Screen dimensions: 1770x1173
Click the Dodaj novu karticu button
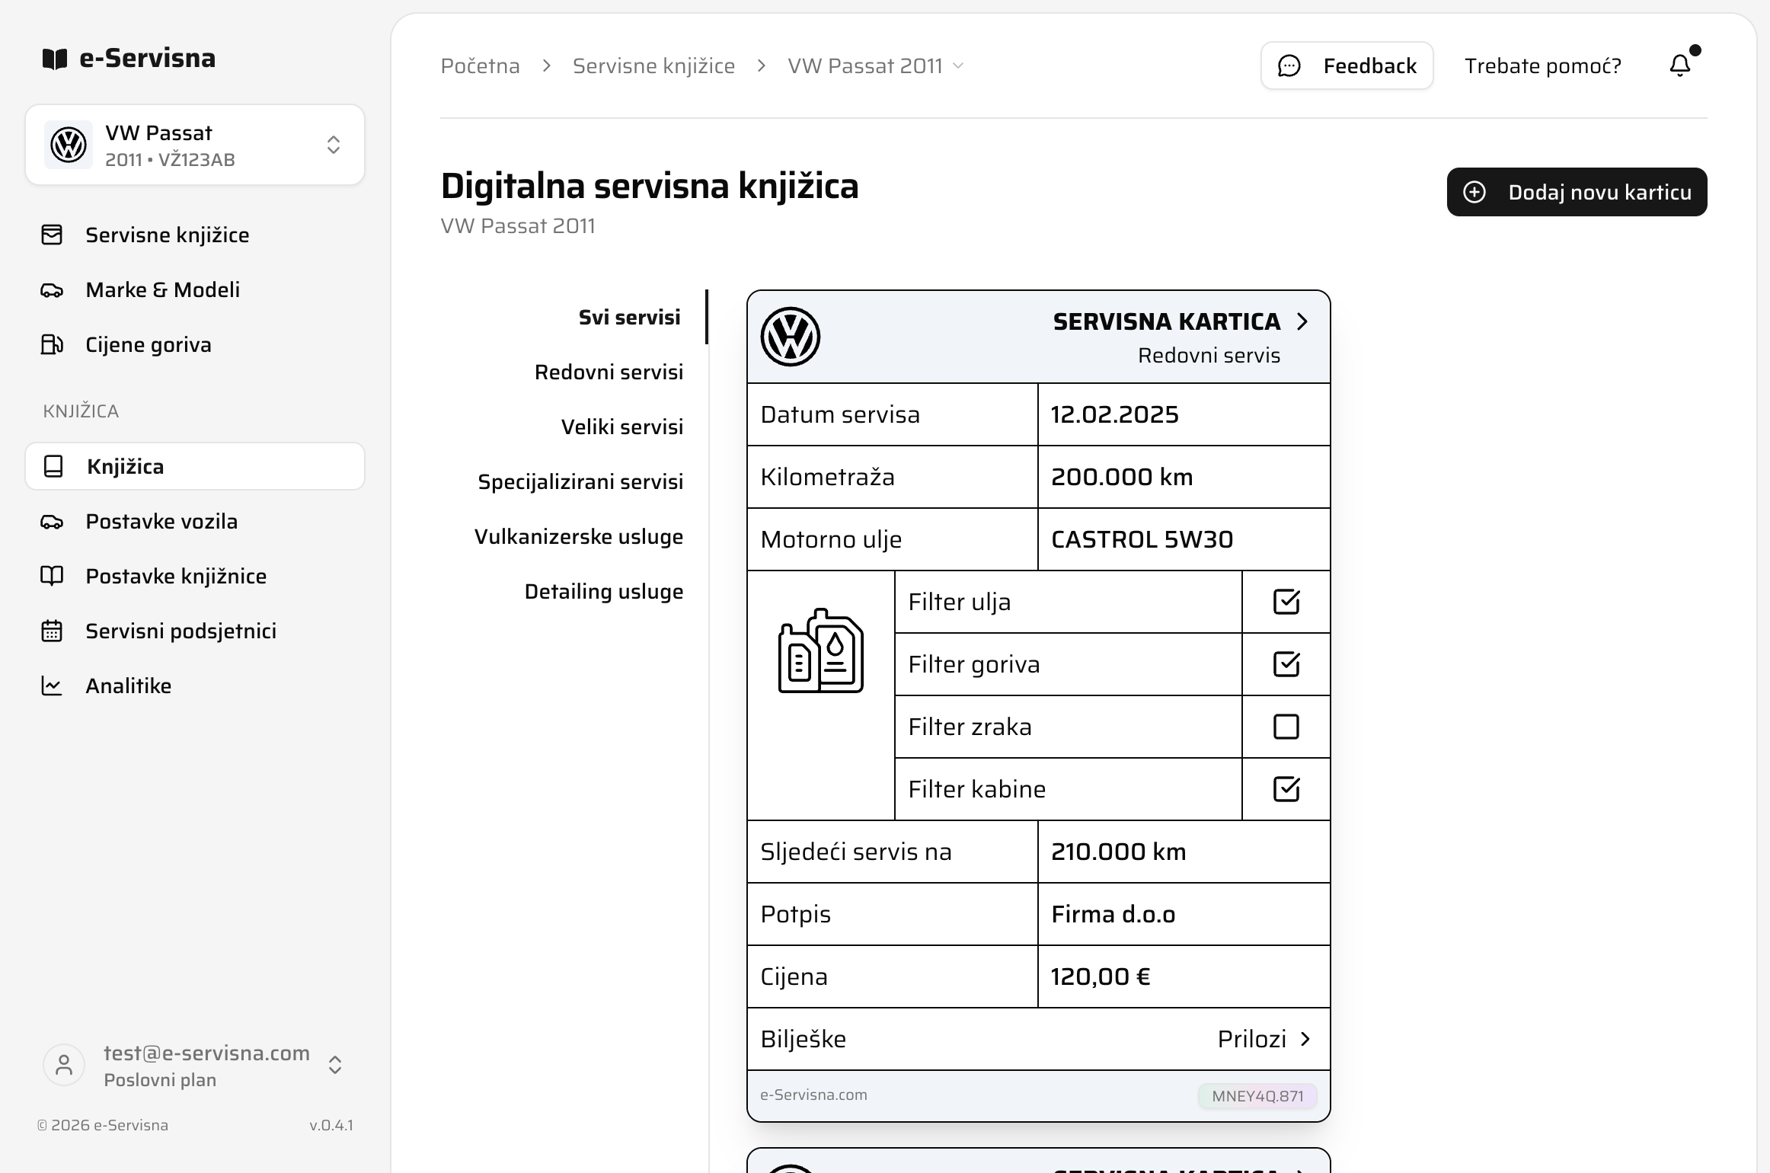coord(1576,192)
